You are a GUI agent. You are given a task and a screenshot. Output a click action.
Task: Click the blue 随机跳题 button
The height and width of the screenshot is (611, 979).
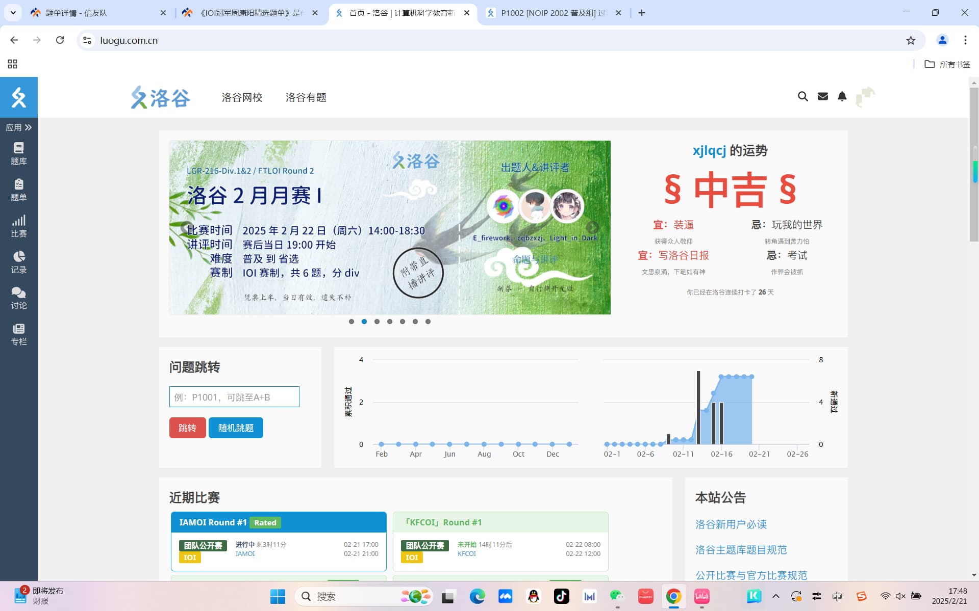pos(236,428)
